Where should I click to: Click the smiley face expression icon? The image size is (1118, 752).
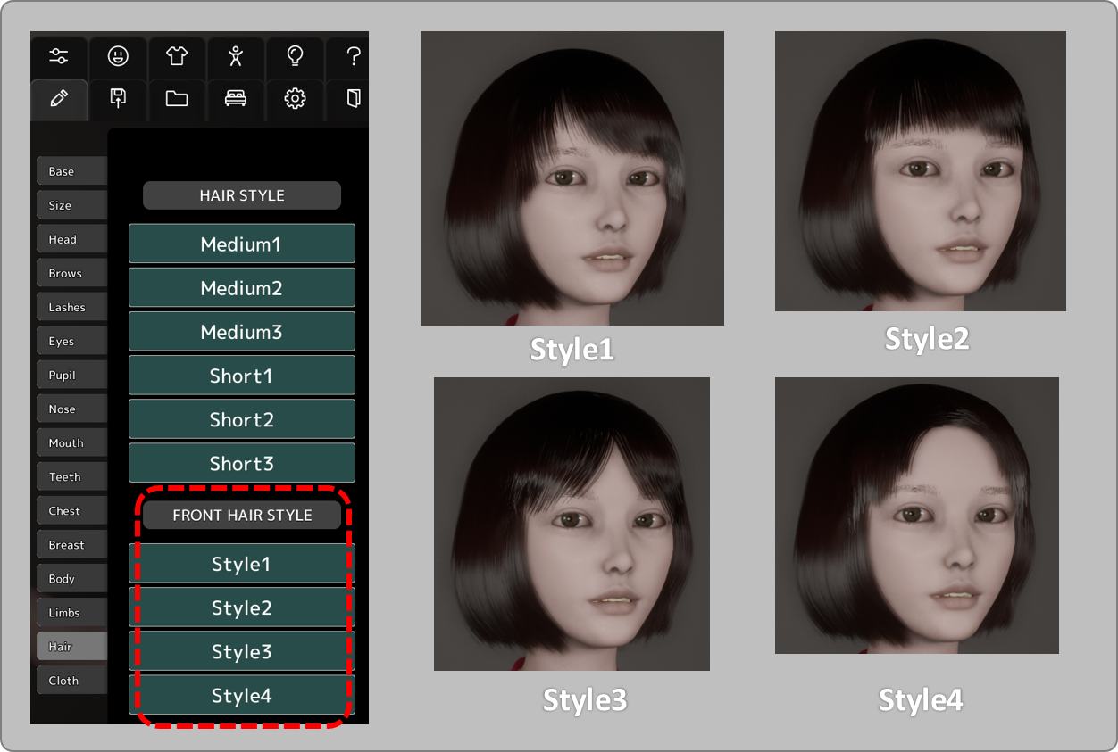click(x=118, y=56)
